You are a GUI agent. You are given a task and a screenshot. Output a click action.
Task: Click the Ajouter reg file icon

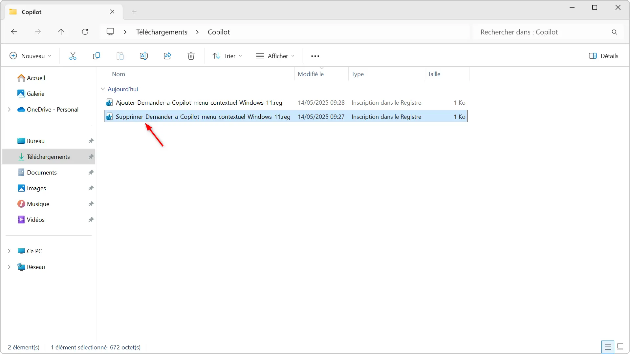pos(109,103)
